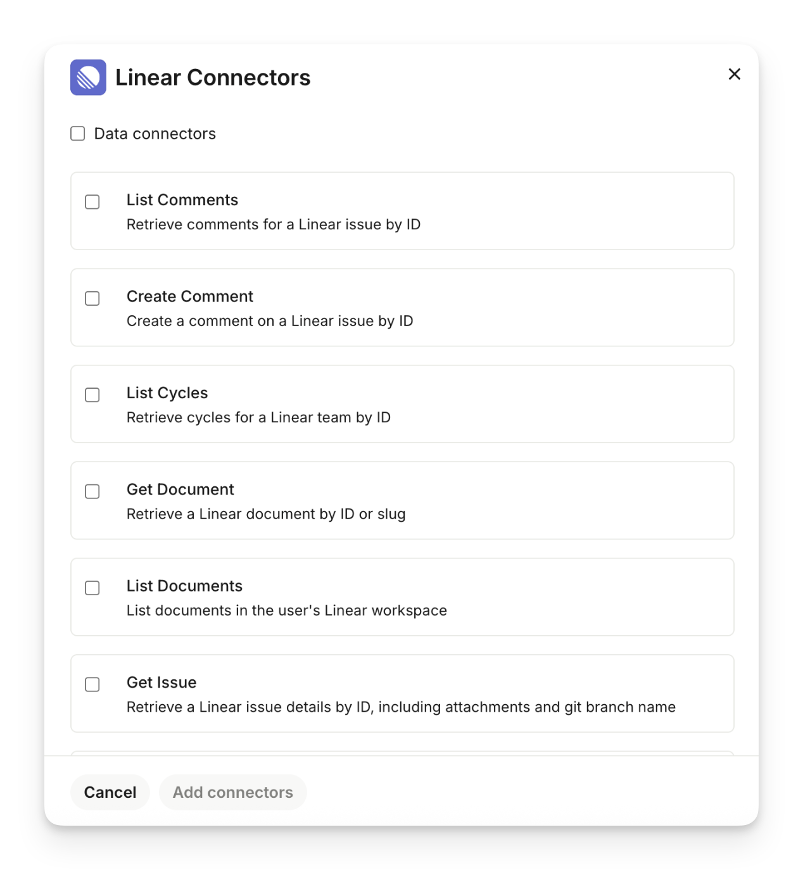
Task: Check the Get Issue checkbox
Action: [x=92, y=684]
